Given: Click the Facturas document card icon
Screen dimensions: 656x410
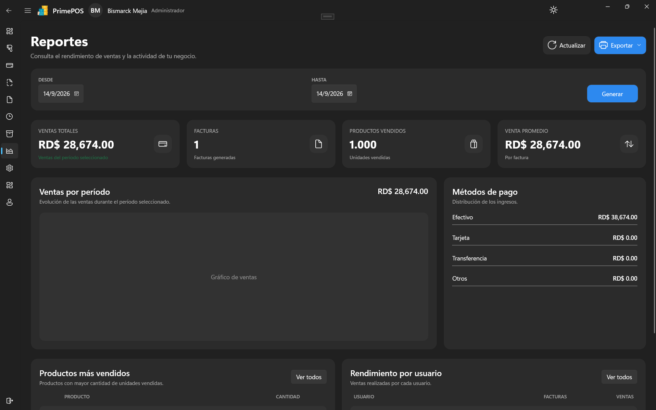Looking at the screenshot, I should click(x=318, y=144).
